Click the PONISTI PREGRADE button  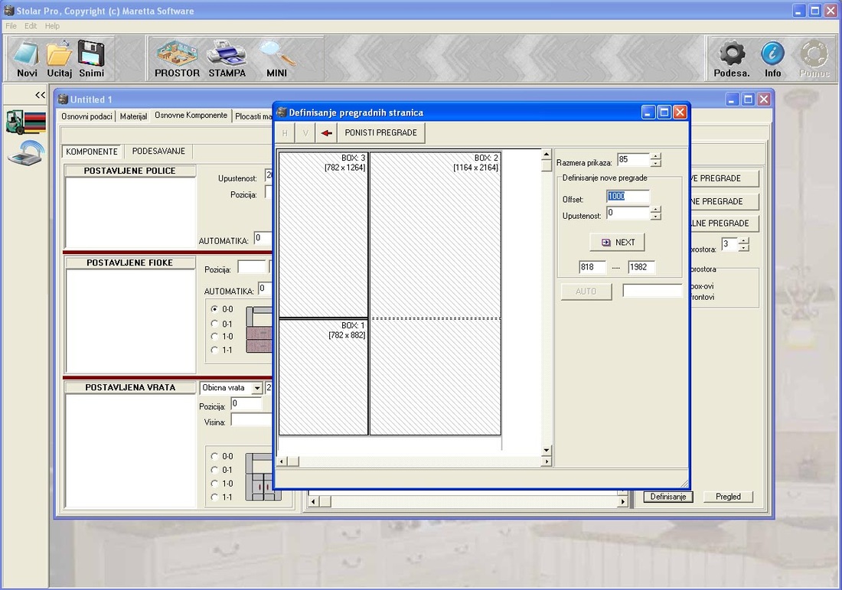[x=381, y=133]
